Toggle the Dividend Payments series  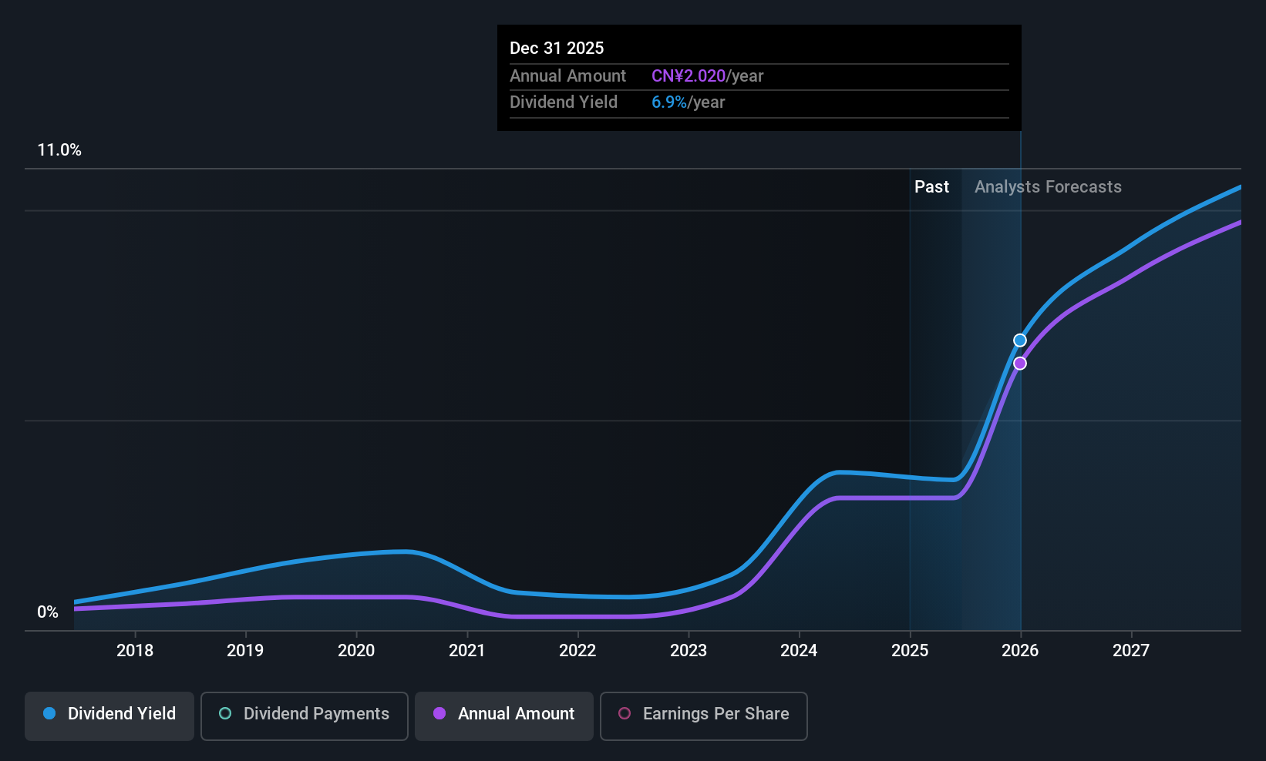click(x=305, y=716)
